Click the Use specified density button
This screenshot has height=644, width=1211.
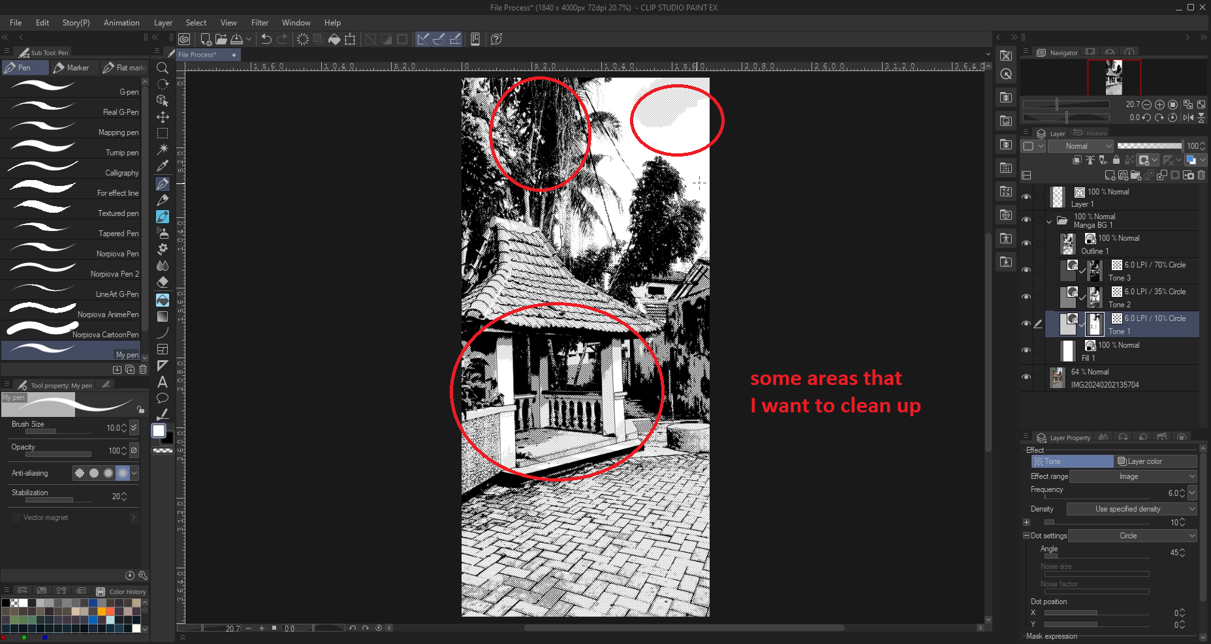click(x=1131, y=509)
